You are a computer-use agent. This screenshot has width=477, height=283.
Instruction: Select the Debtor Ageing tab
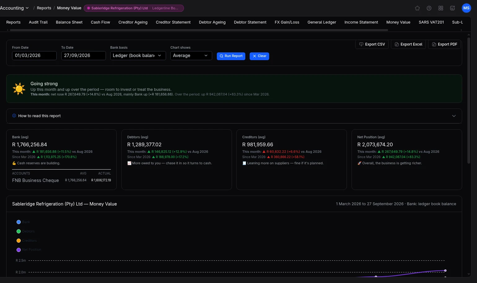212,22
